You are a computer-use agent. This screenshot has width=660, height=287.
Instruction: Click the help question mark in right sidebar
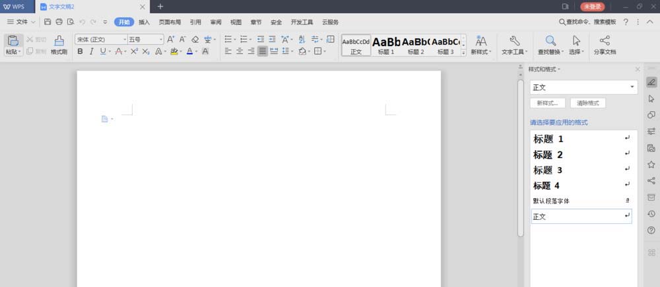(651, 230)
